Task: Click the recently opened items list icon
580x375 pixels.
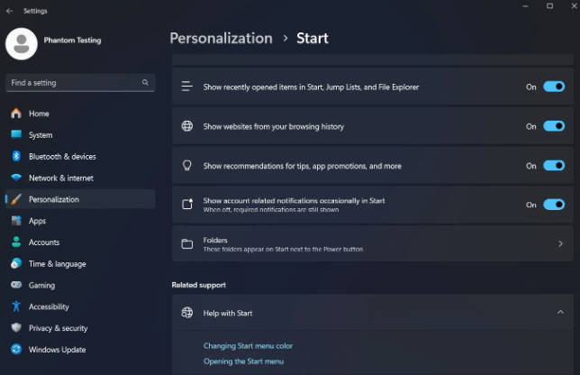Action: (187, 87)
